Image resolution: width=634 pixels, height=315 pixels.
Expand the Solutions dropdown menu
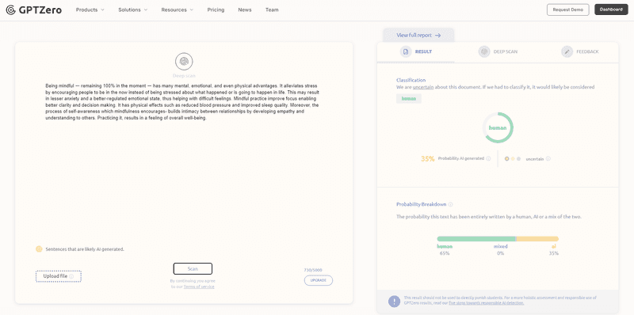click(132, 9)
